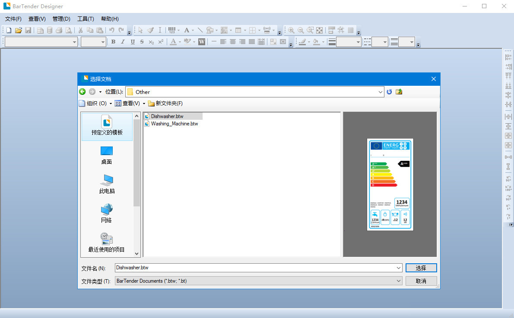514x318 pixels.
Task: Activate the zoom in tool
Action: [290, 30]
